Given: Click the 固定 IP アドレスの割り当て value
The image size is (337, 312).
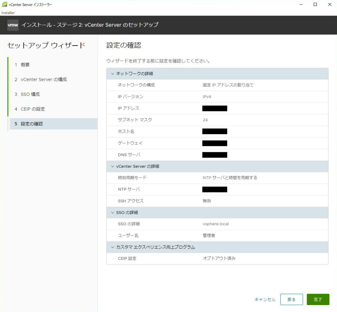Looking at the screenshot, I should 228,85.
